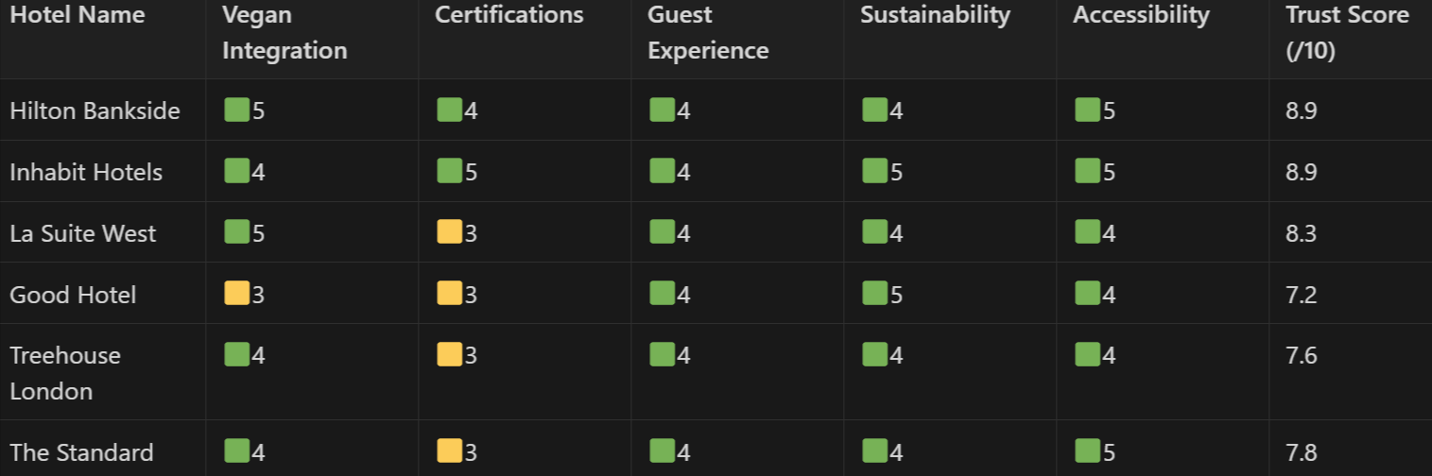The width and height of the screenshot is (1432, 476).
Task: Click Hilton Bankside's green Accessibility square
Action: tap(1087, 110)
